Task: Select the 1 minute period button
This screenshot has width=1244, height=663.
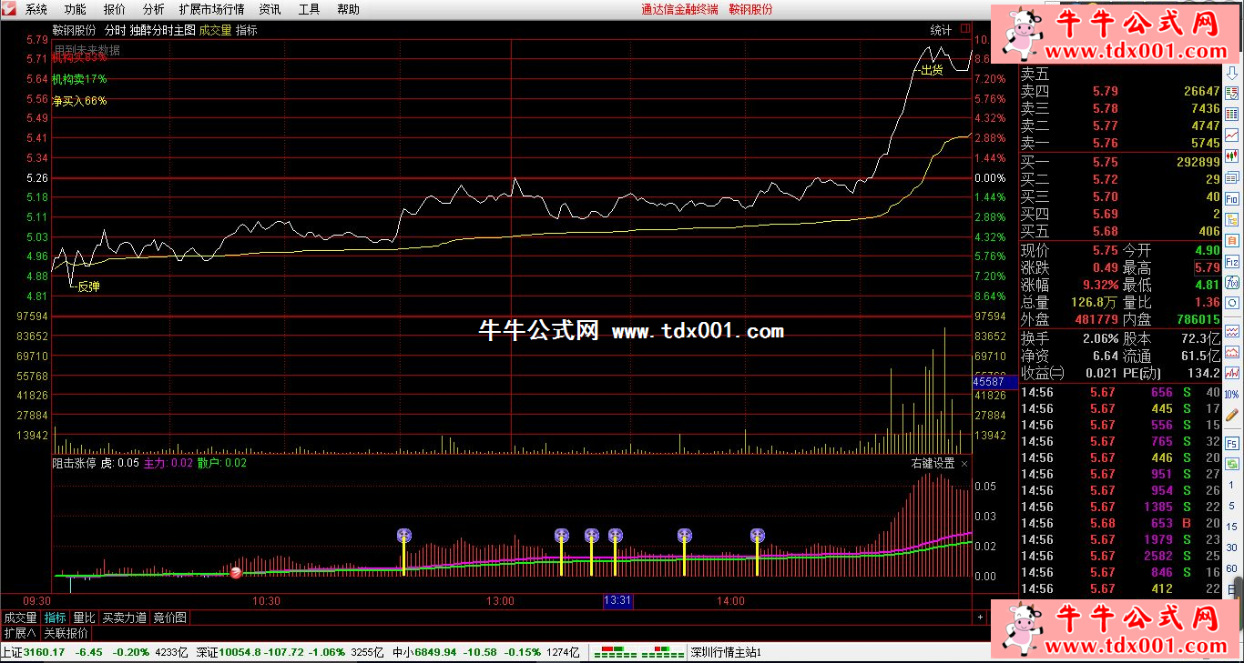Action: (x=1232, y=486)
